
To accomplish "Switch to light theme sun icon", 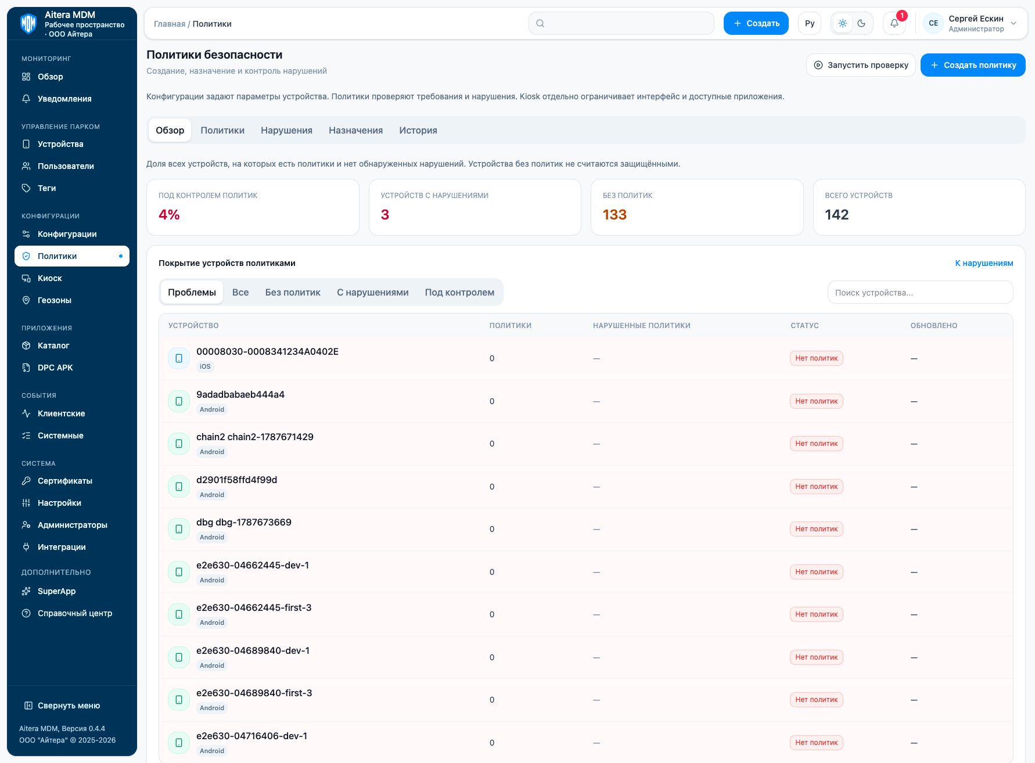I will tap(843, 23).
